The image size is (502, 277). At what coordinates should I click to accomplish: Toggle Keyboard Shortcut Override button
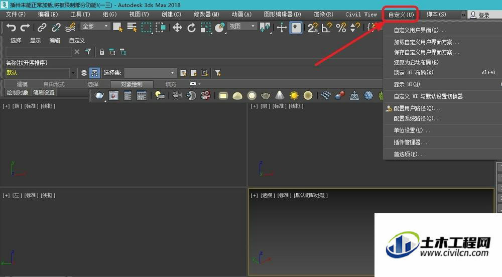click(x=296, y=28)
